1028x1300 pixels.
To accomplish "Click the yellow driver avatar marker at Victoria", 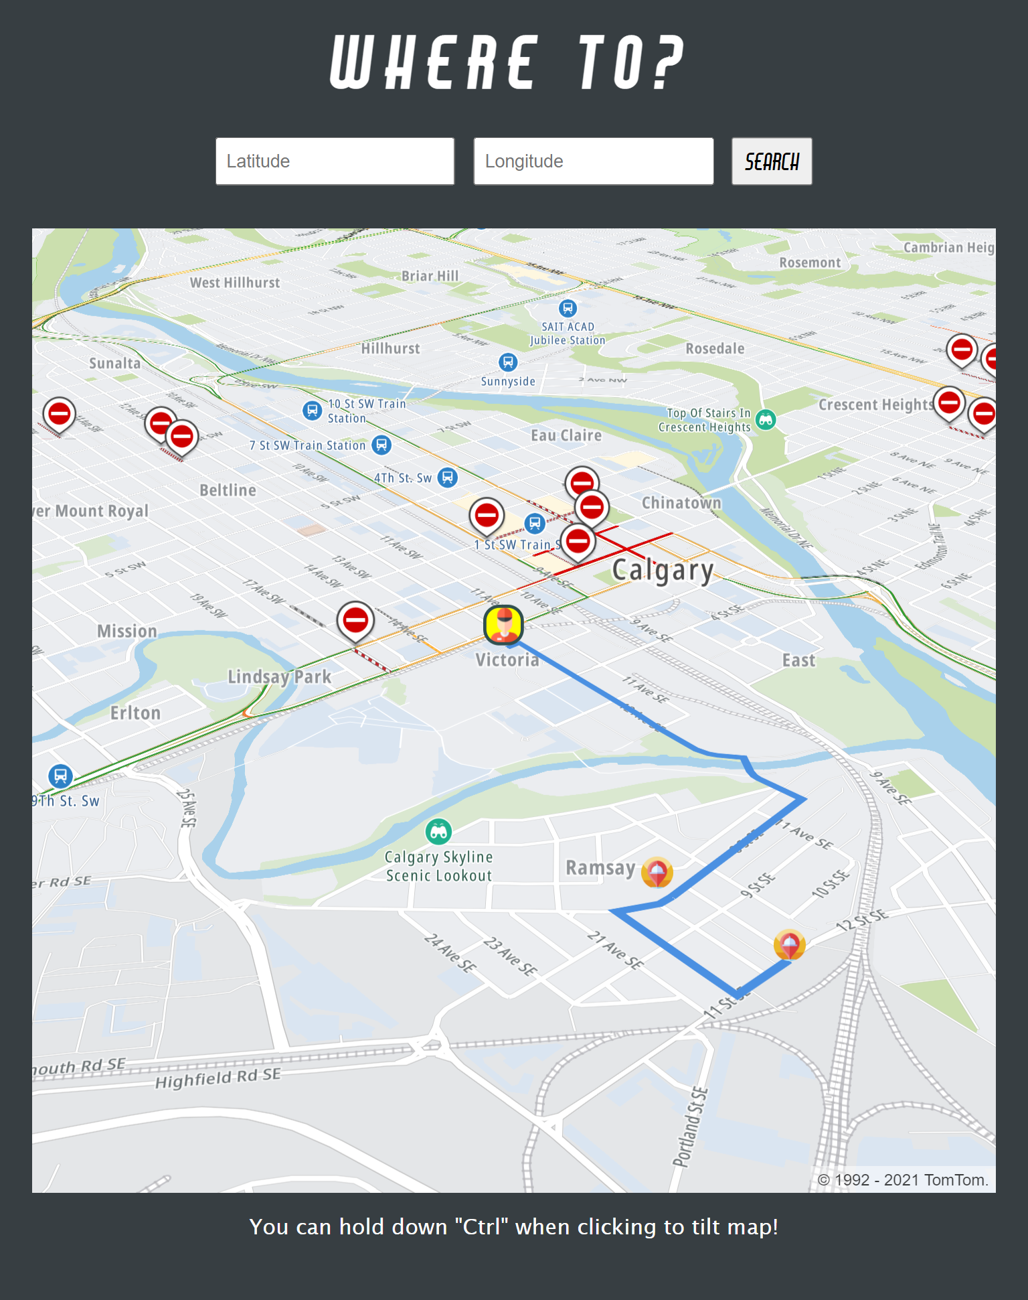I will tap(503, 624).
